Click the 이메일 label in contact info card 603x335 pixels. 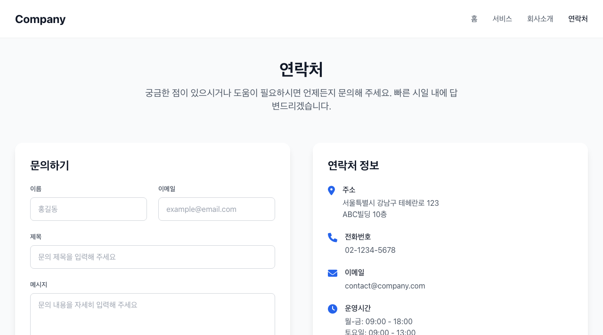click(355, 273)
